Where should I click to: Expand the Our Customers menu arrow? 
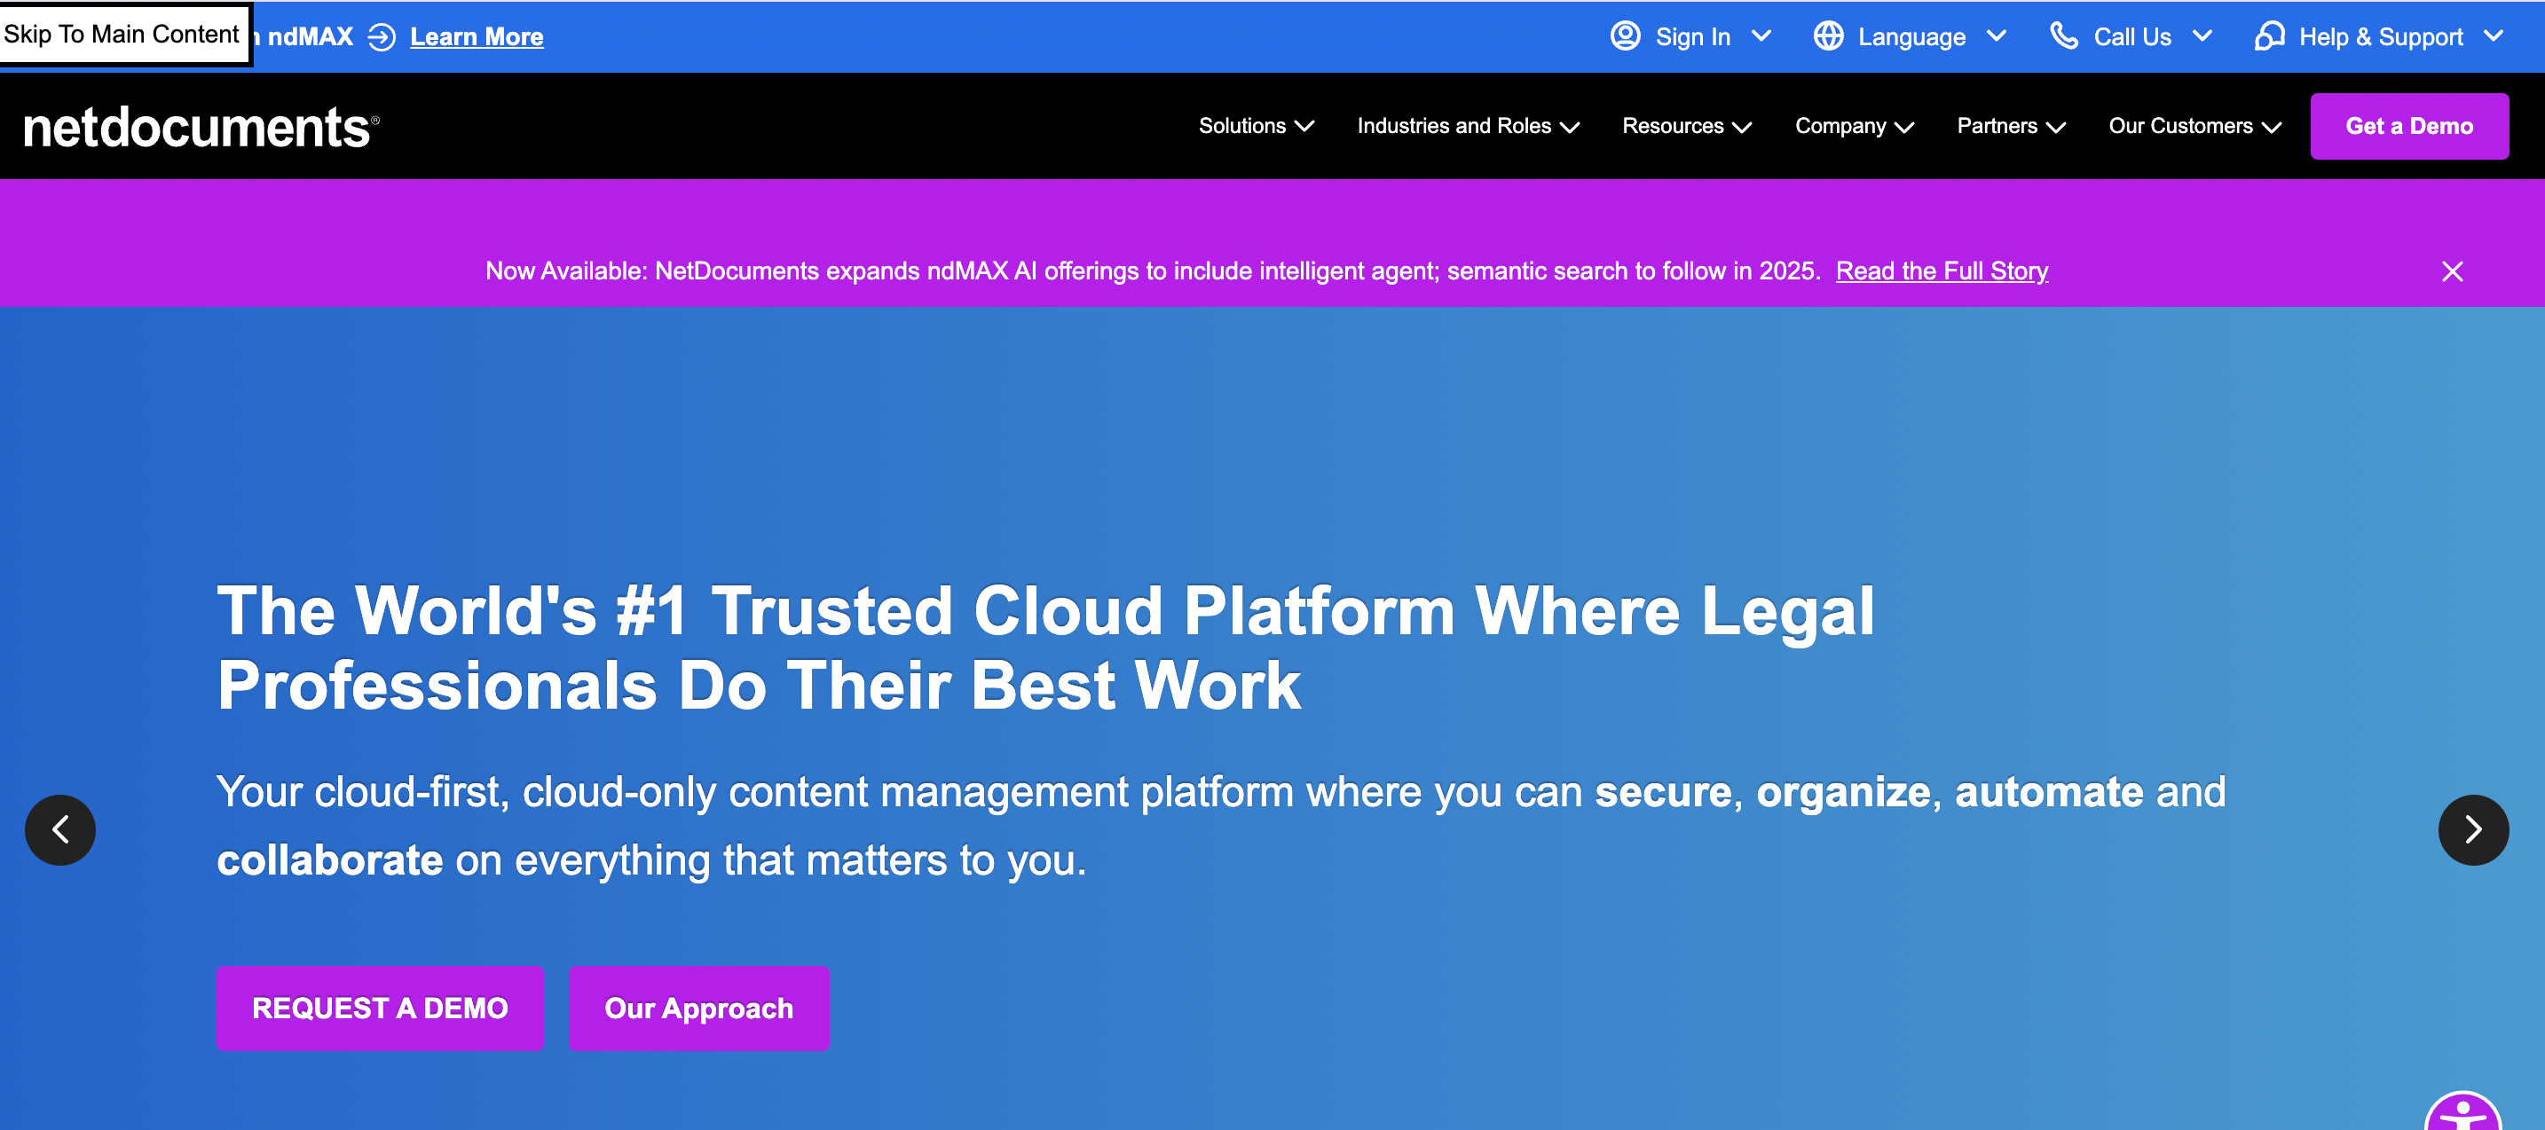(x=2272, y=127)
